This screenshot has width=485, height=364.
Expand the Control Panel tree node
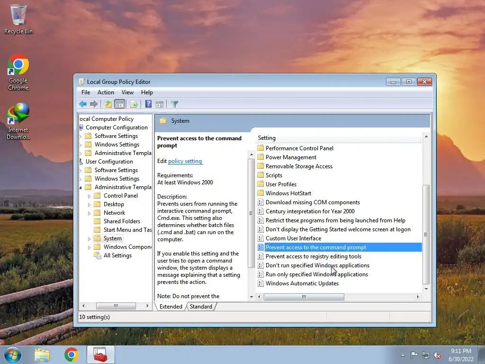click(x=89, y=196)
